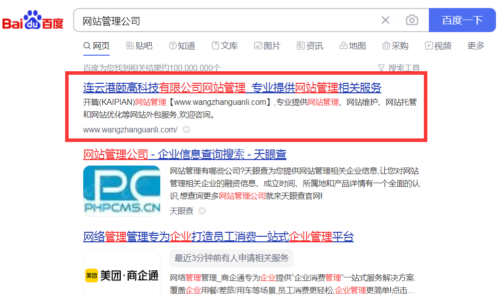
Task: Clear the search box with the X icon
Action: pos(385,20)
